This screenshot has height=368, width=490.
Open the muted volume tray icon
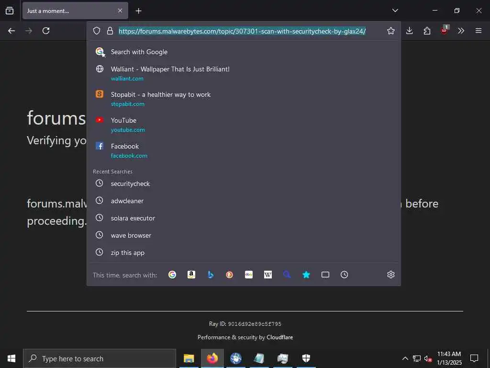tap(428, 358)
